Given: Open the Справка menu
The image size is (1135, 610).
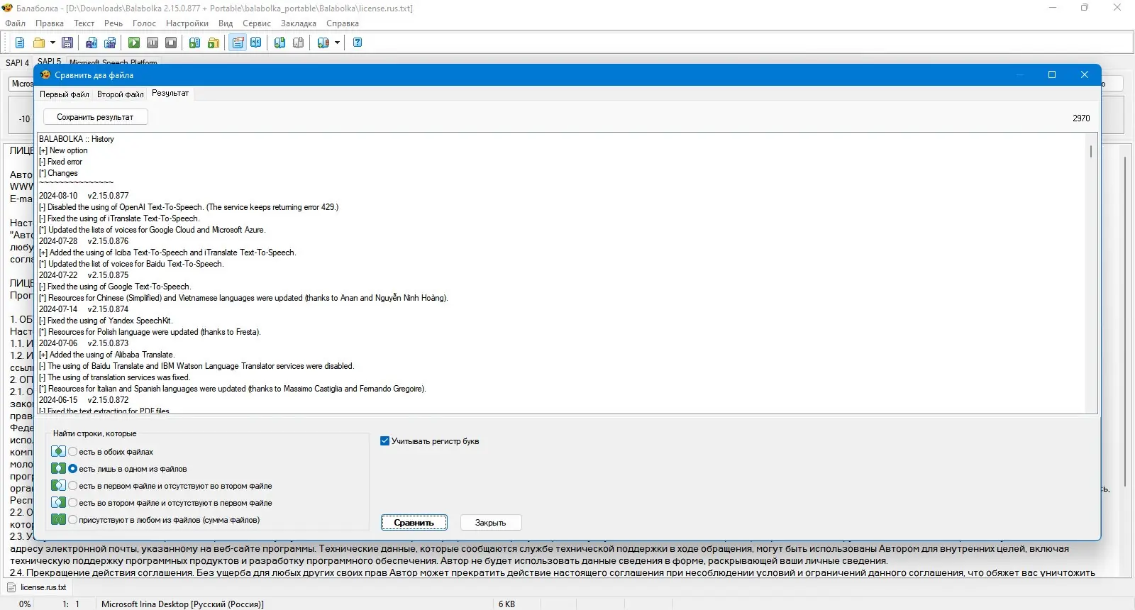Looking at the screenshot, I should tap(343, 23).
